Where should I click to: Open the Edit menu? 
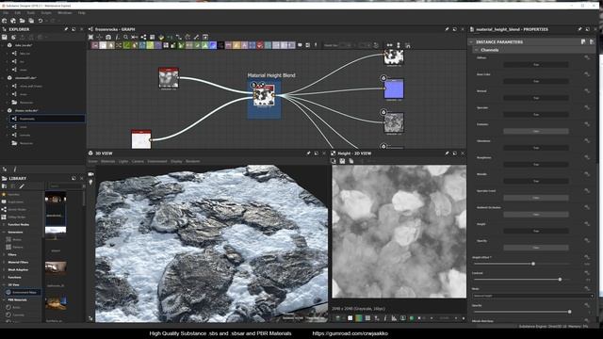(18, 12)
